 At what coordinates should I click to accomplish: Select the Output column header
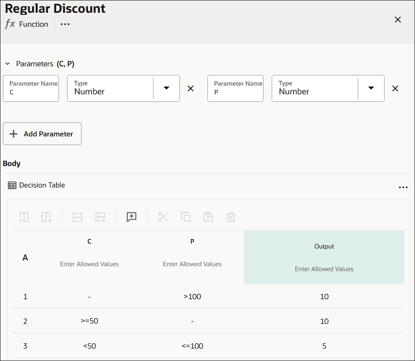[324, 246]
